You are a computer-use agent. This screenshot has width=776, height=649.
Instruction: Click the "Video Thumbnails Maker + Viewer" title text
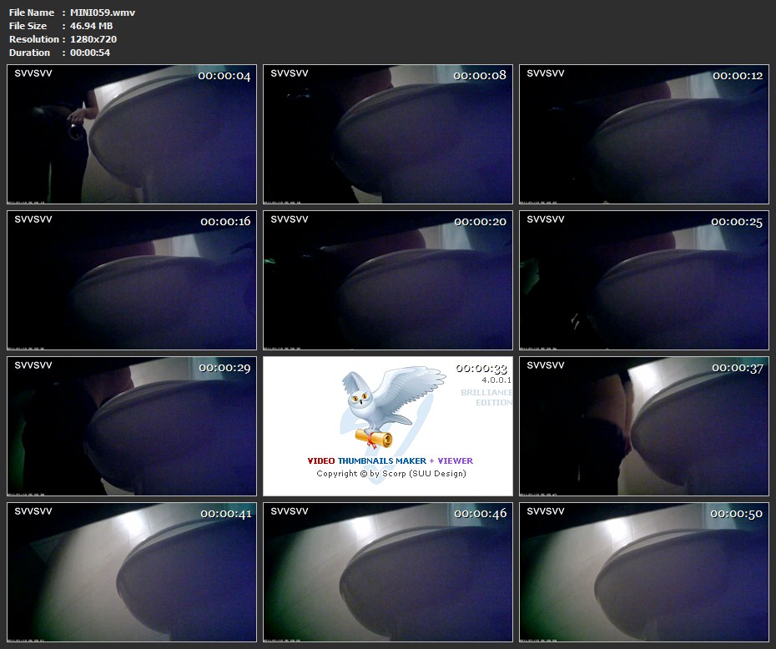(390, 460)
